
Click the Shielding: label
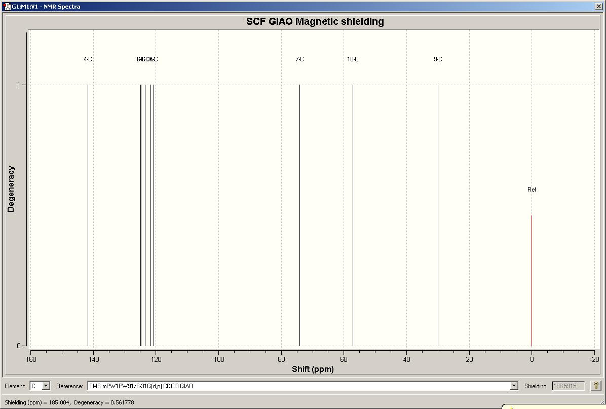[x=536, y=386]
